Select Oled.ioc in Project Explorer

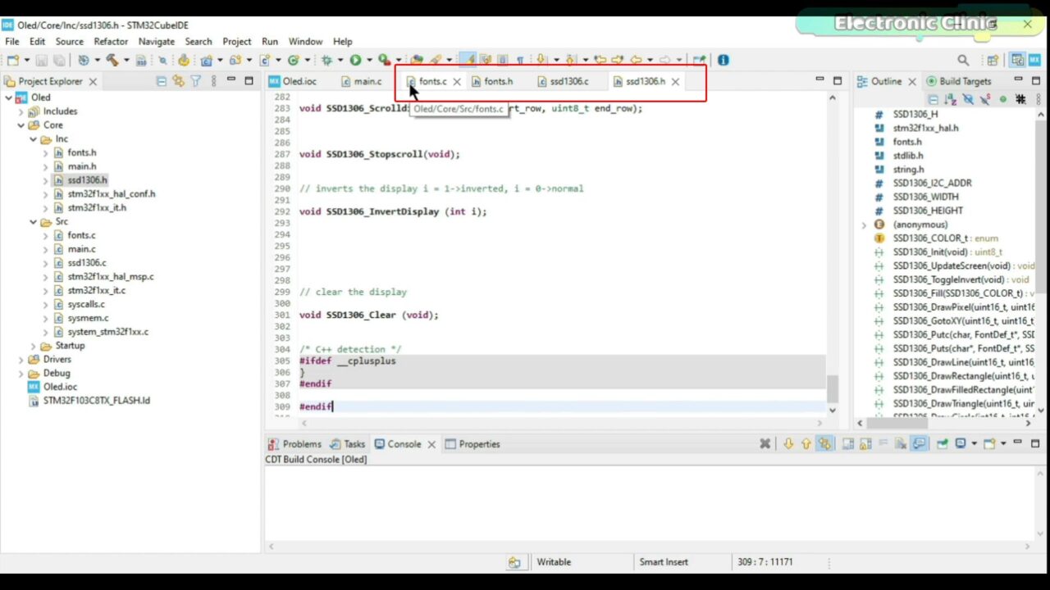click(x=60, y=387)
